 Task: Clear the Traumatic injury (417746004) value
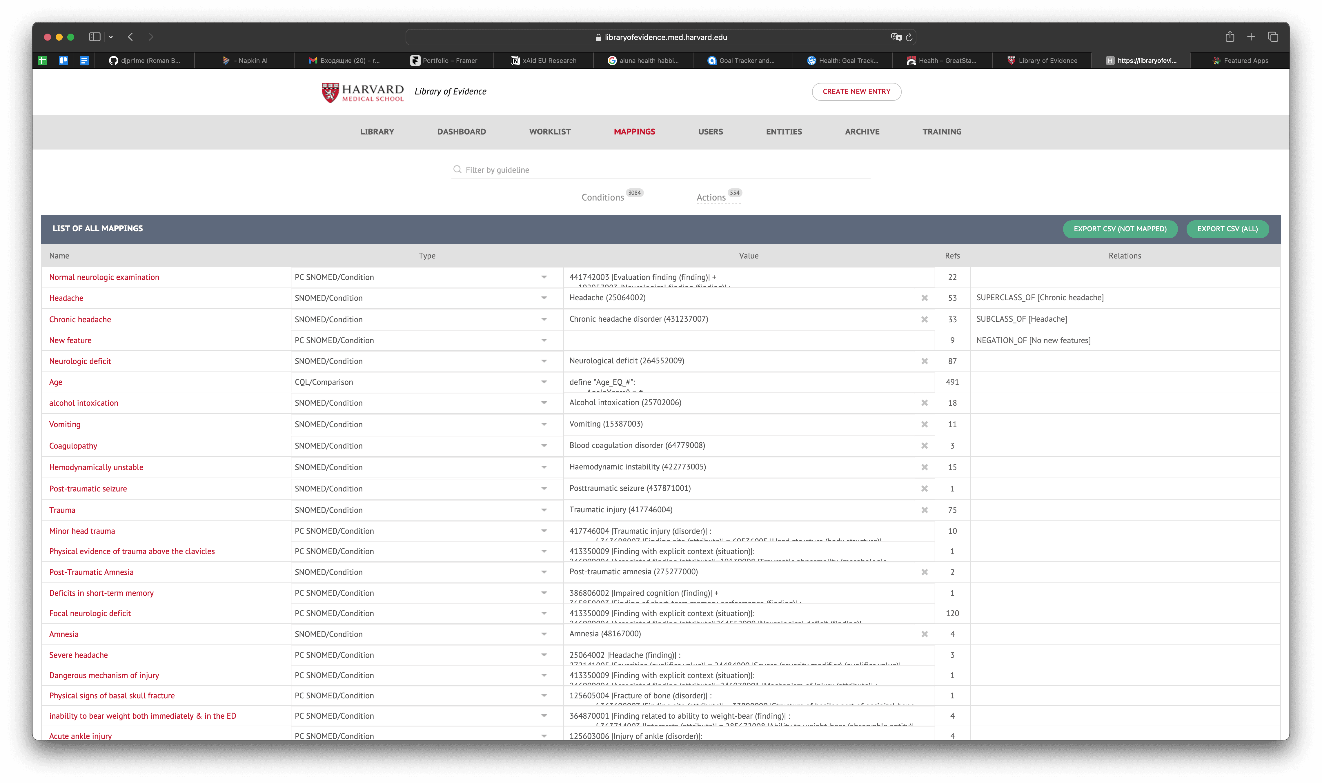(924, 510)
